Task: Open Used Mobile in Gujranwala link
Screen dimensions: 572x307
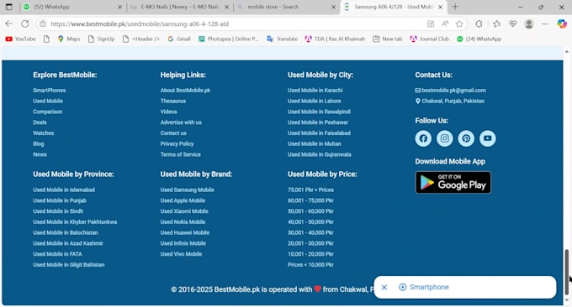Action: pyautogui.click(x=320, y=154)
